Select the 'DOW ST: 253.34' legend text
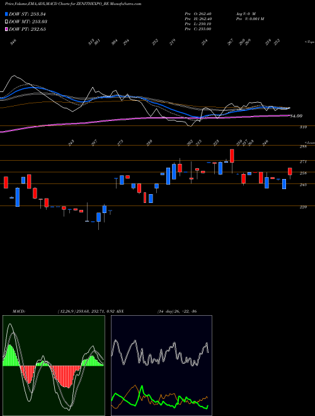Image resolution: width=315 pixels, height=416 pixels. point(27,14)
